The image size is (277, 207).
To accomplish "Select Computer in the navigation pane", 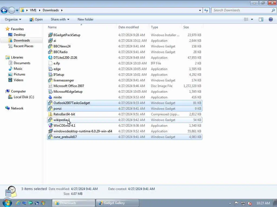I will [x=18, y=91].
